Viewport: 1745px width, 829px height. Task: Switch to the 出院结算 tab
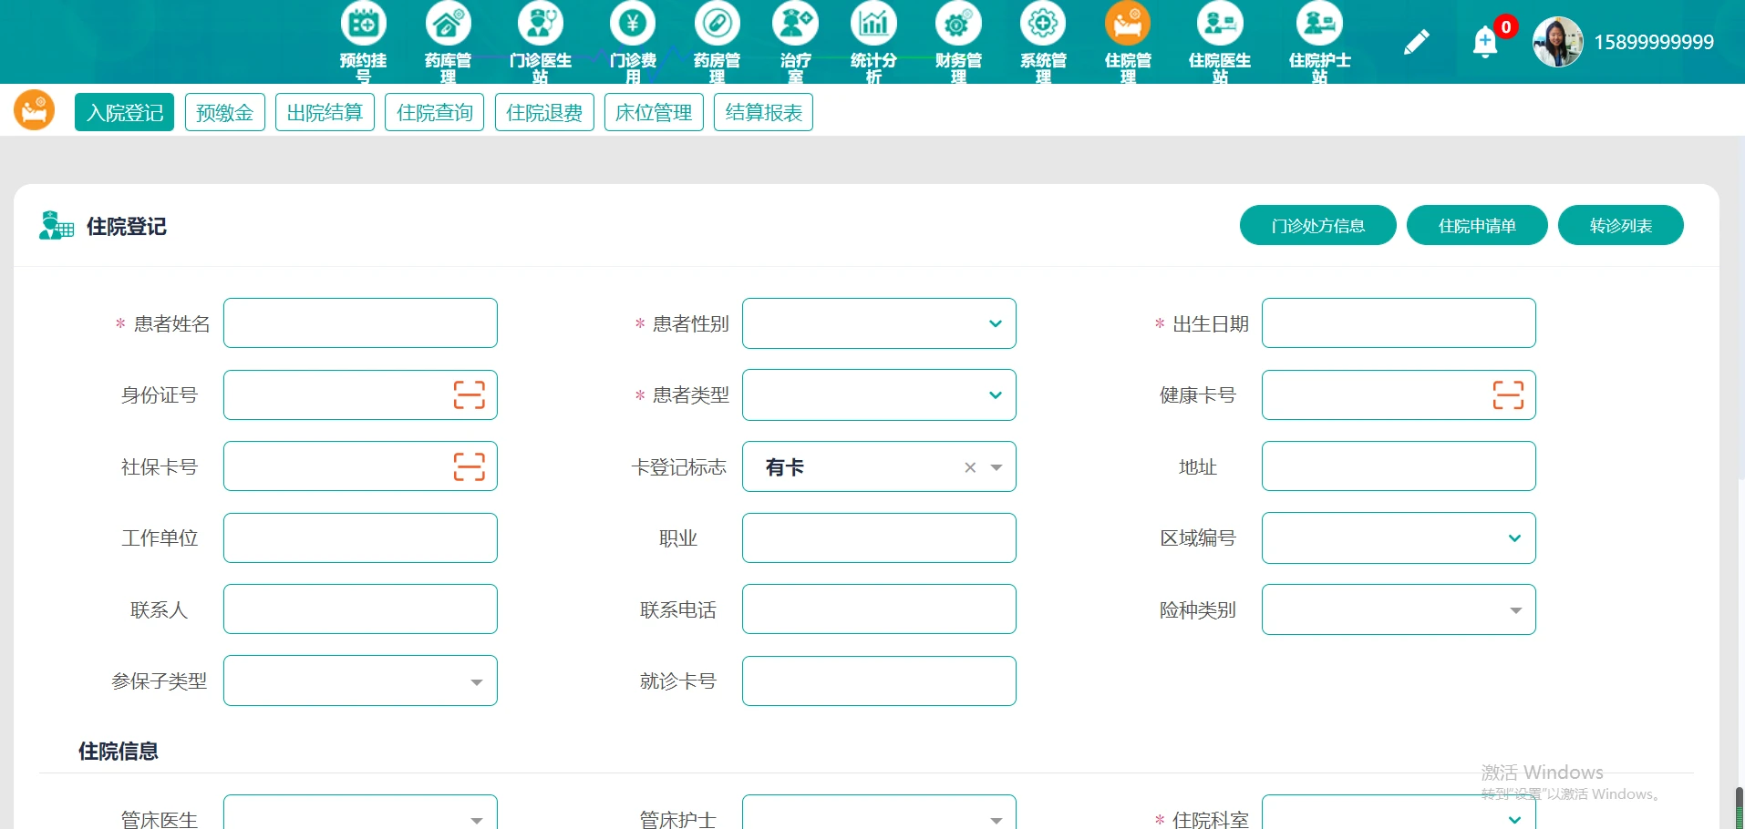pyautogui.click(x=325, y=111)
